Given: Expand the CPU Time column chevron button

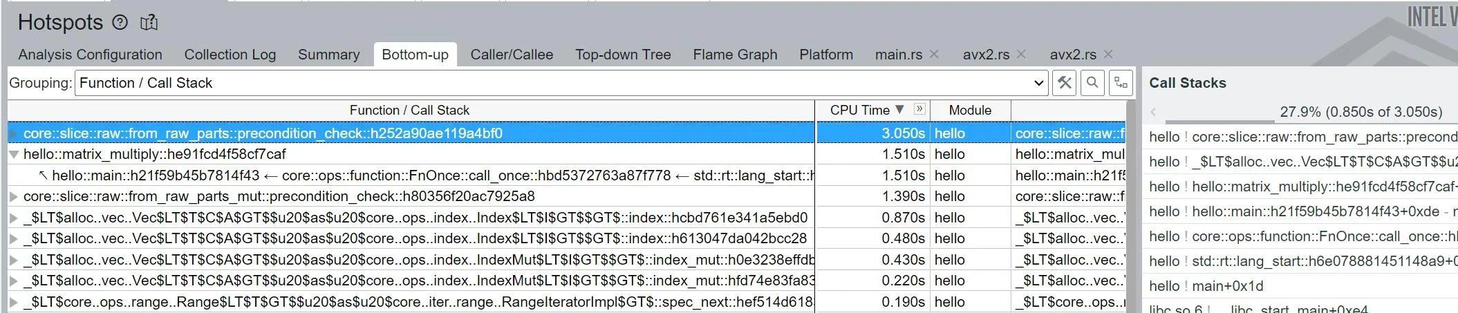Looking at the screenshot, I should (919, 108).
